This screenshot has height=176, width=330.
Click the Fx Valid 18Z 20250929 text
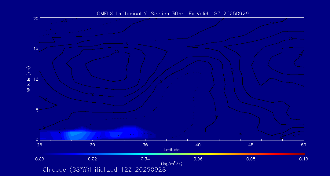pos(218,13)
